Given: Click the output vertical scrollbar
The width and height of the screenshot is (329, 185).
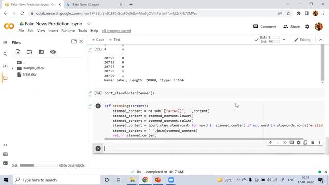Looking at the screenshot, I should click(x=322, y=62).
